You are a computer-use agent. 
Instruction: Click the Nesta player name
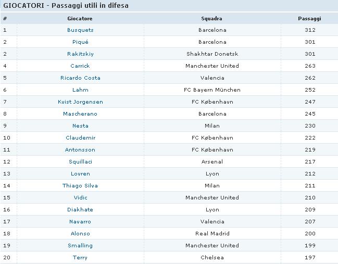pos(80,126)
